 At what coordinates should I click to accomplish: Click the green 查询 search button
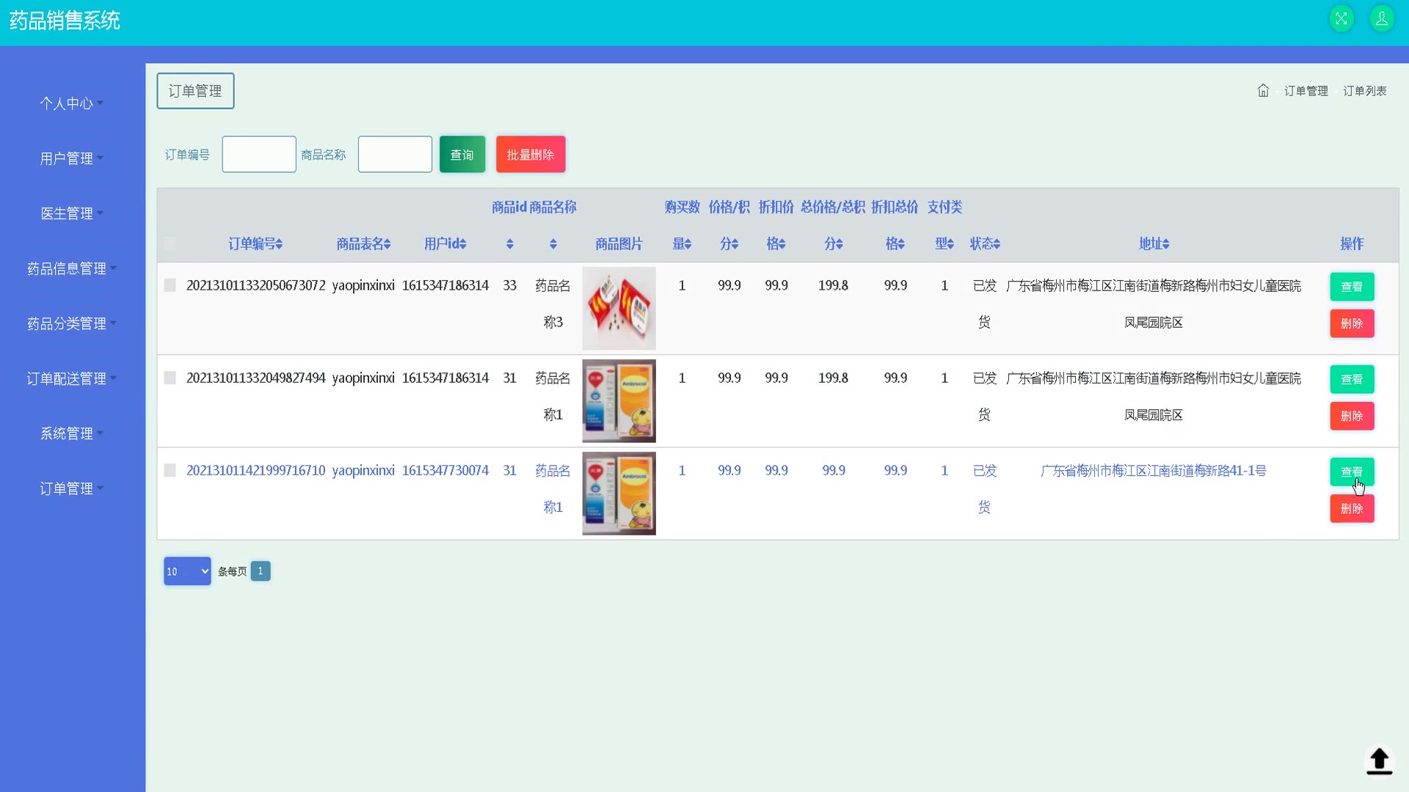(x=462, y=155)
